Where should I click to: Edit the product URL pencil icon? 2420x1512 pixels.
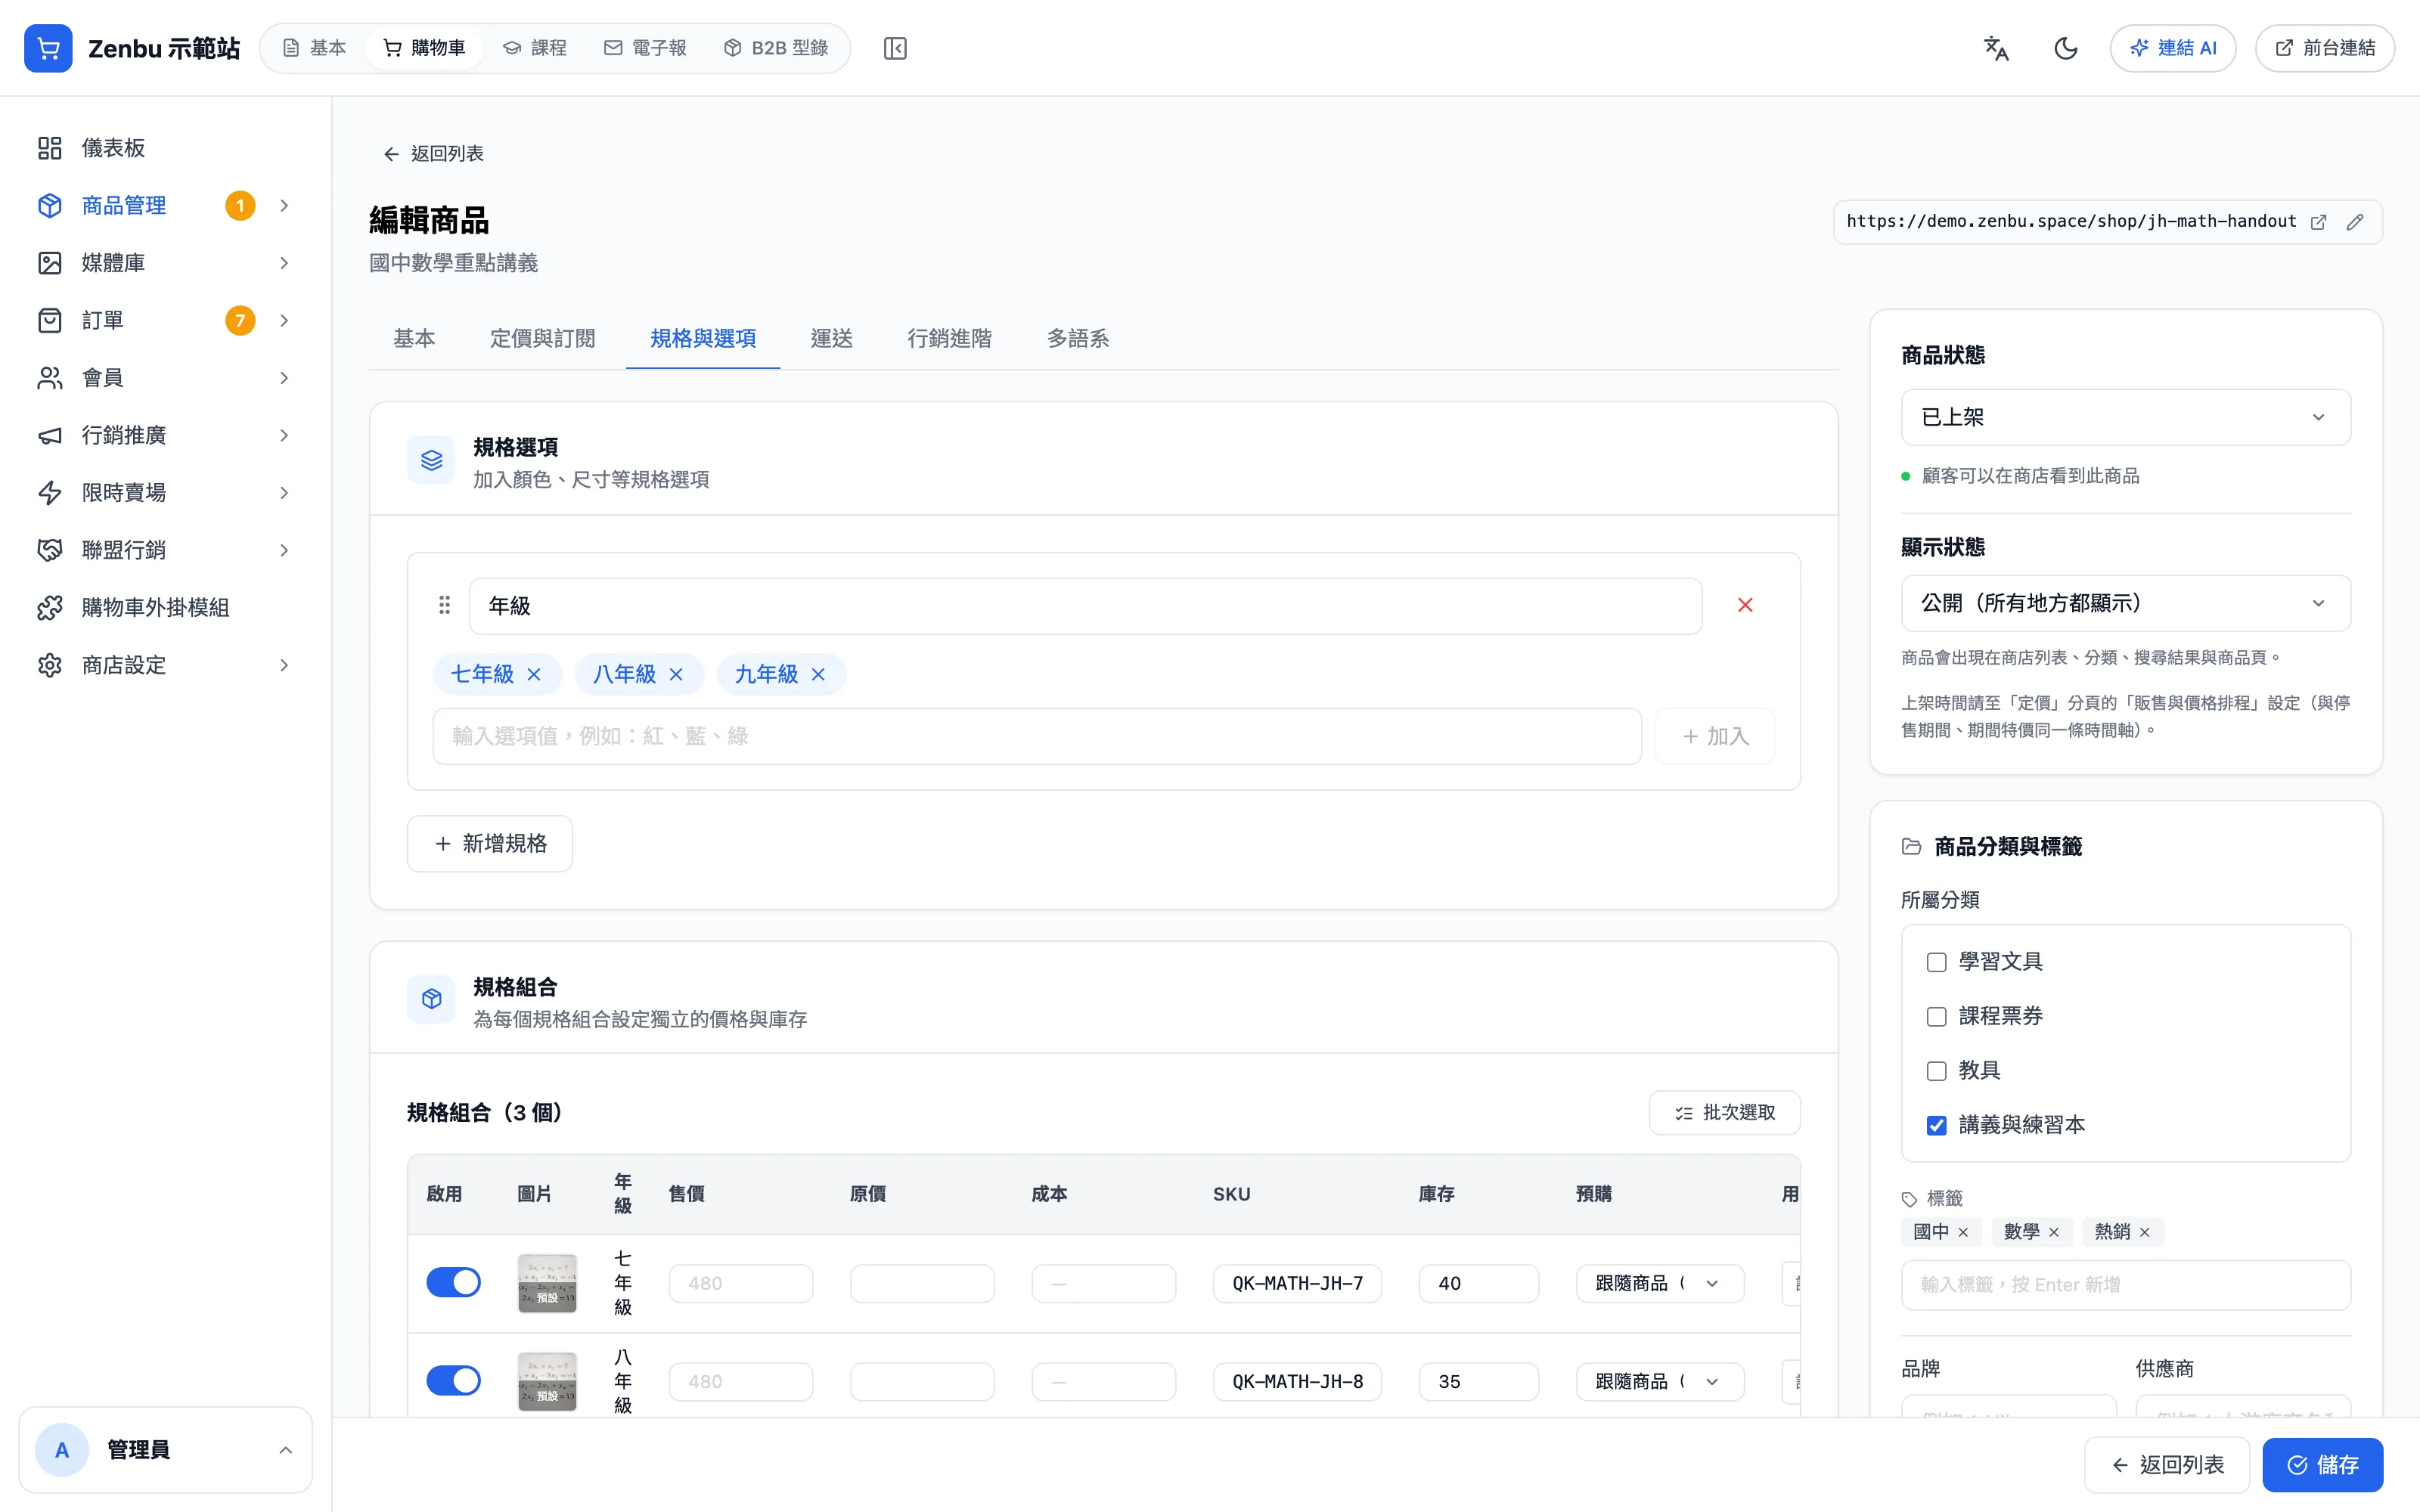(2355, 222)
